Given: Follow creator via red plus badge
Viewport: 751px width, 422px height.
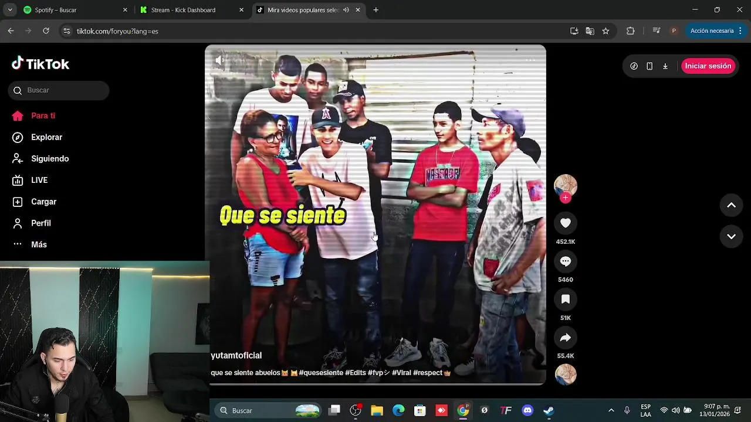Looking at the screenshot, I should [566, 198].
